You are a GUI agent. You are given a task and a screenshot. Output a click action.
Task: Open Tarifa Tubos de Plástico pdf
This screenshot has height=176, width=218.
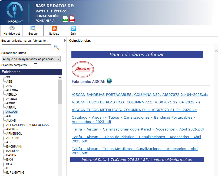(136, 139)
